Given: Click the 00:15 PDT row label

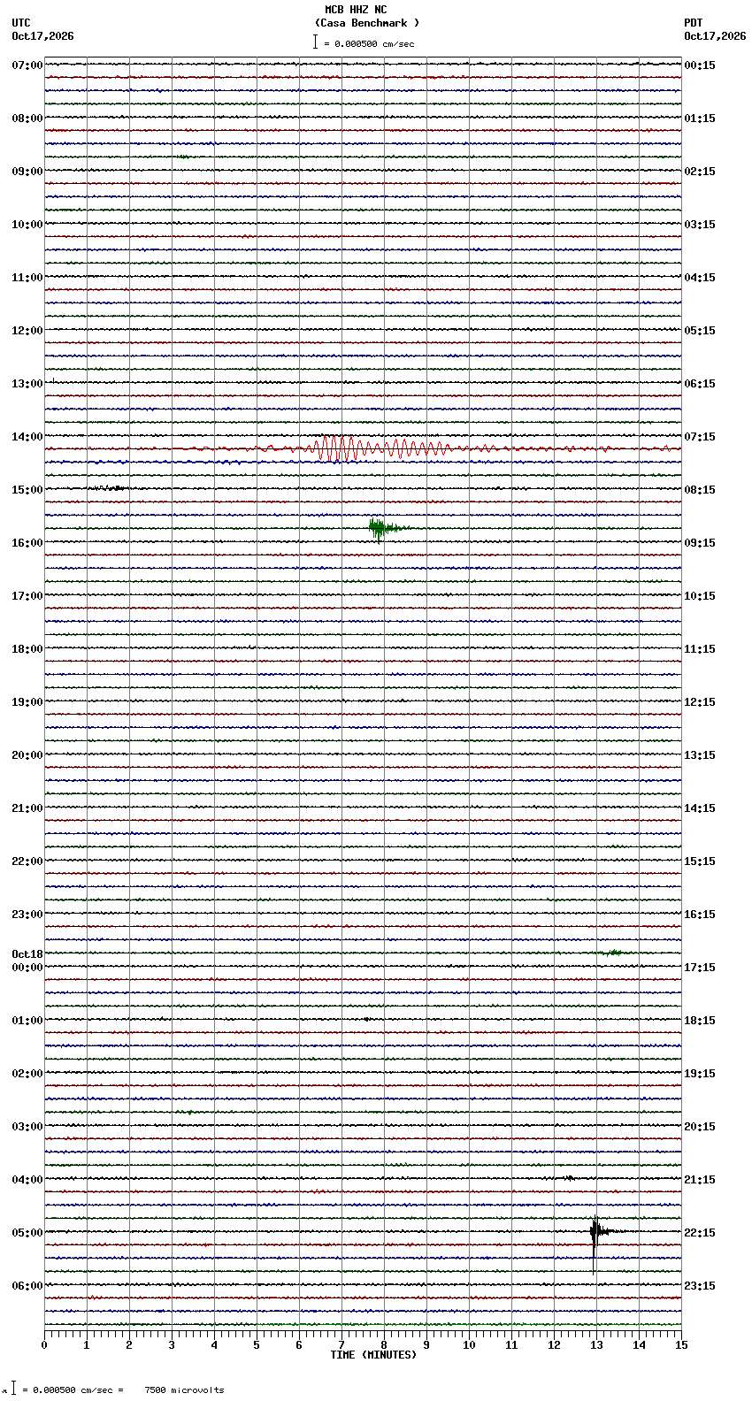Looking at the screenshot, I should point(700,65).
